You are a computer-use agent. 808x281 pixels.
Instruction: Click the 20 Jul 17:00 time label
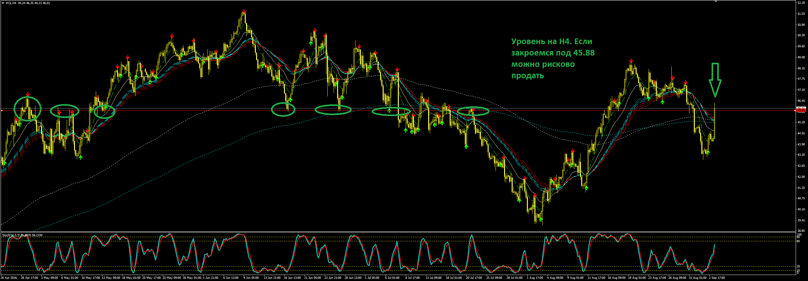pos(474,278)
